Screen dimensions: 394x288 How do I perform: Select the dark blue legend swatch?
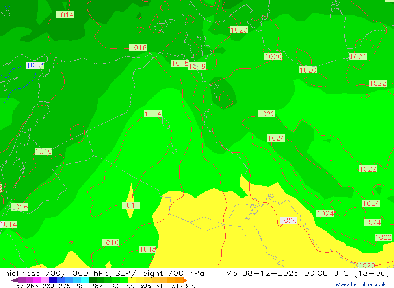click(x=53, y=280)
